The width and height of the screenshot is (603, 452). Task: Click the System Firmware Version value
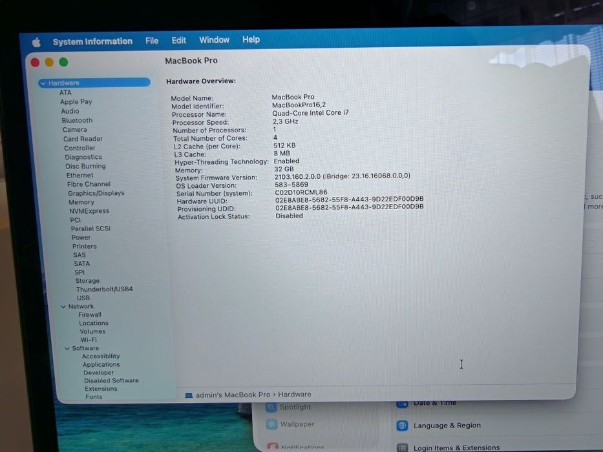[x=343, y=176]
